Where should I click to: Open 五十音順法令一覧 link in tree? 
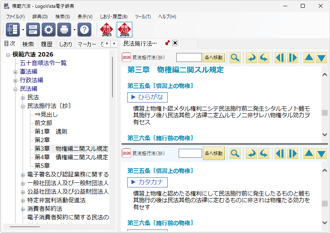tap(43, 63)
